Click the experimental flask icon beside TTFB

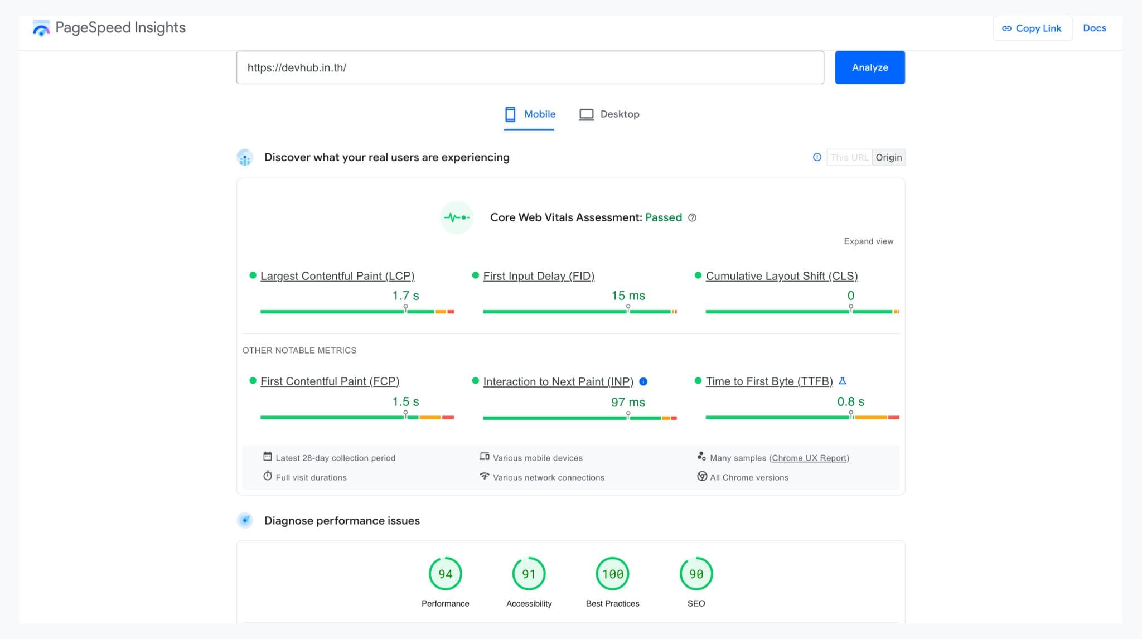(x=843, y=381)
